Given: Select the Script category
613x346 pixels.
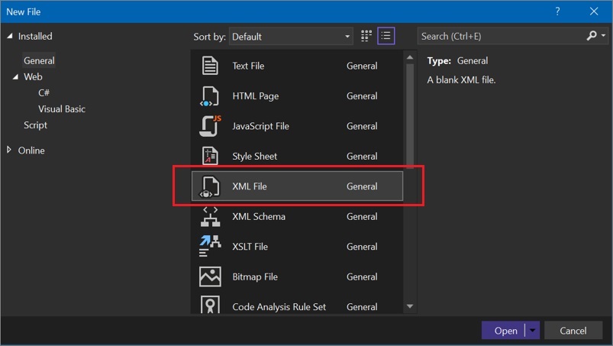Looking at the screenshot, I should click(x=35, y=125).
